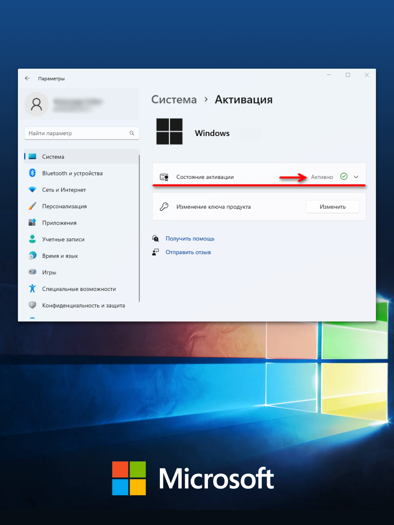Click the activation certificate icon
Screen dimensions: 394x525
(164, 177)
